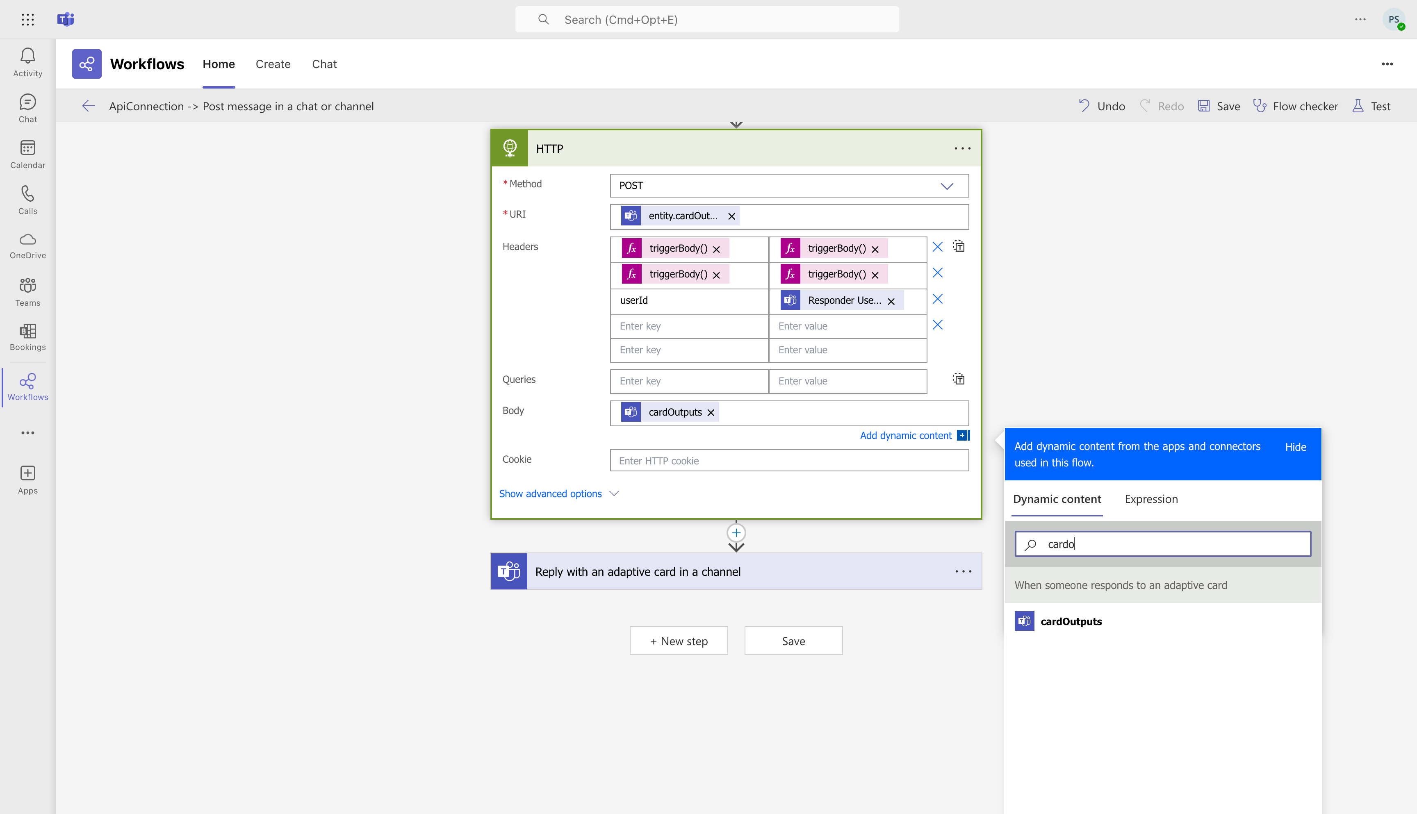1417x814 pixels.
Task: Expand Show advanced options
Action: (x=558, y=493)
